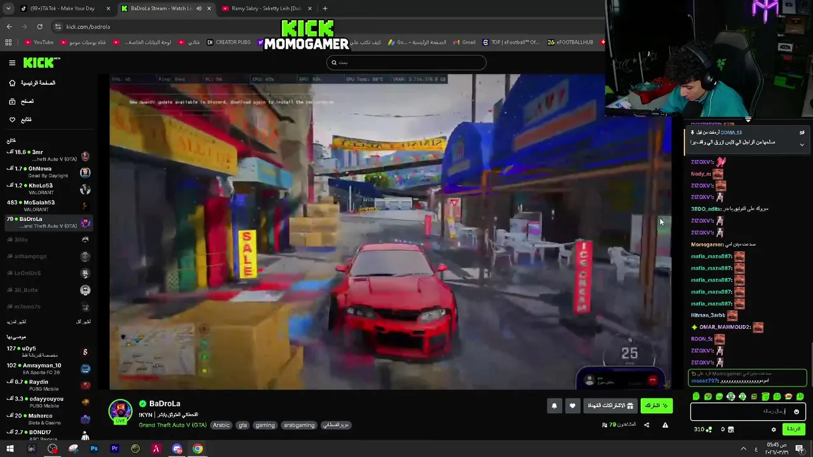This screenshot has width=813, height=457.
Task: Click GhNewa's avatar thumbnail
Action: [x=85, y=173]
